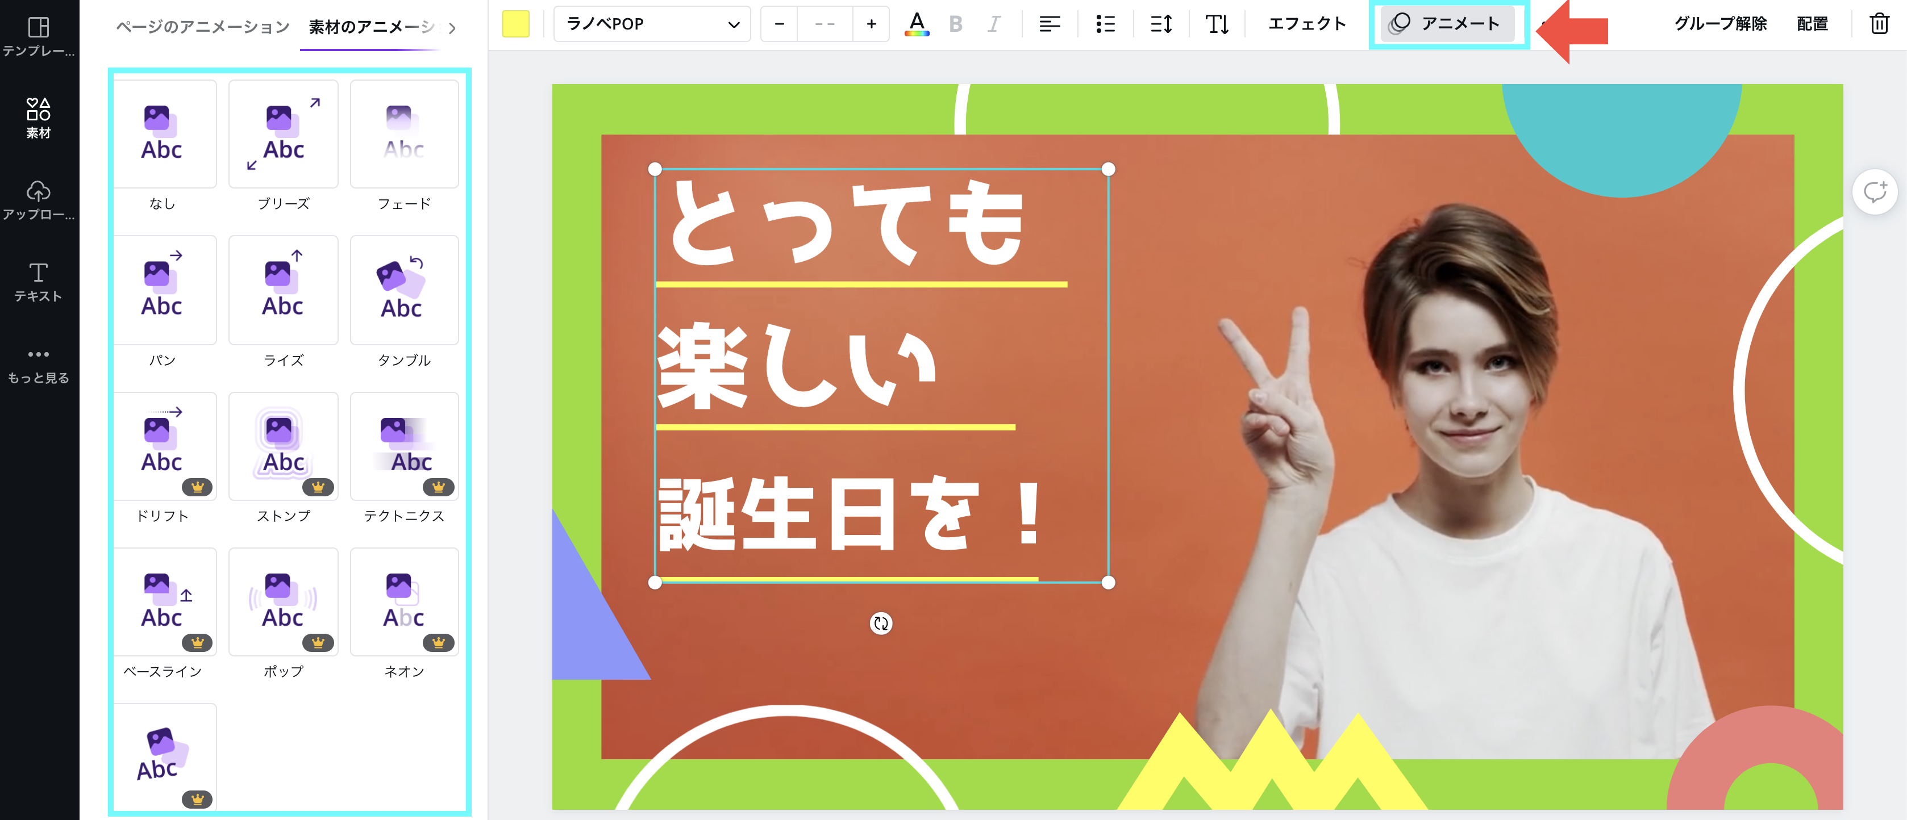1907x820 pixels.
Task: Delete selection with trash icon
Action: (x=1880, y=24)
